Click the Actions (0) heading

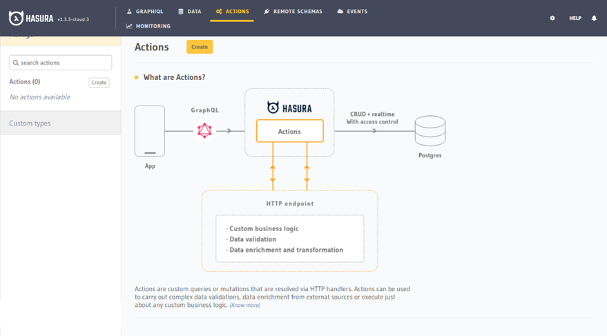pyautogui.click(x=25, y=81)
